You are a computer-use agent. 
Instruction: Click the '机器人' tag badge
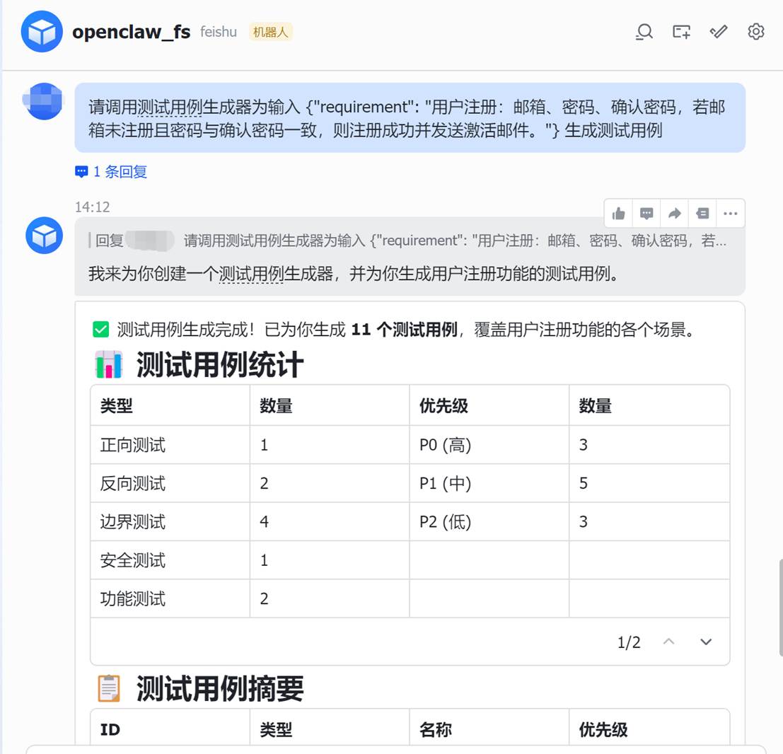tap(271, 33)
